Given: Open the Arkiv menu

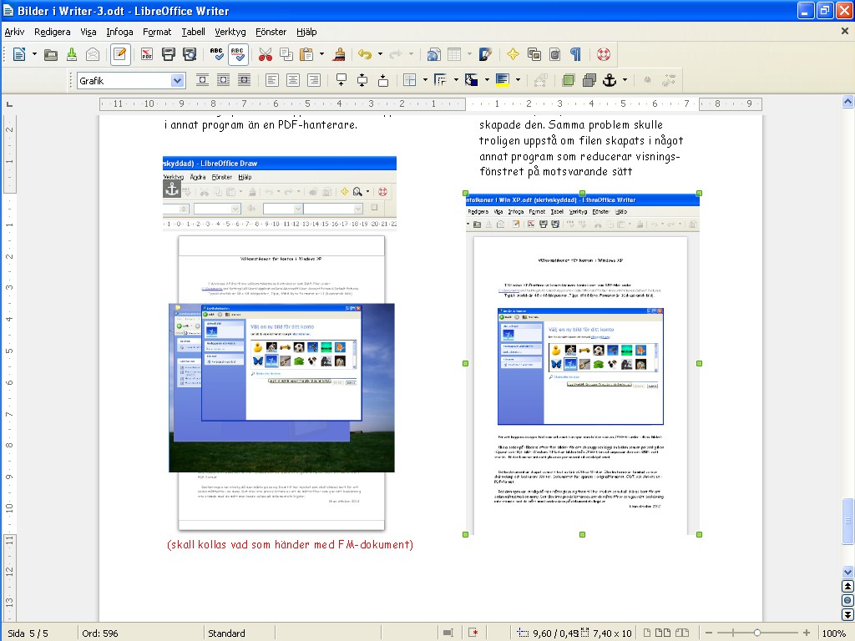Looking at the screenshot, I should click(15, 32).
